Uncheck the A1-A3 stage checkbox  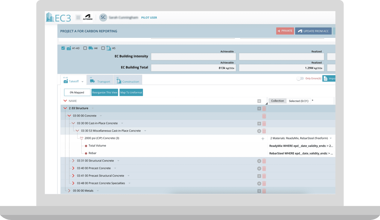[63, 48]
